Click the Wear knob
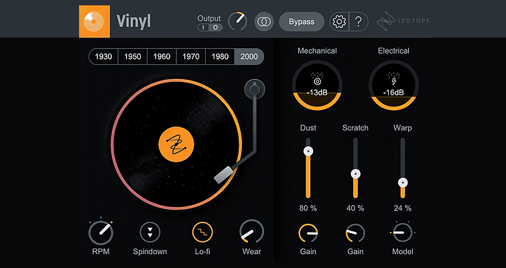This screenshot has width=506, height=268. 251,232
